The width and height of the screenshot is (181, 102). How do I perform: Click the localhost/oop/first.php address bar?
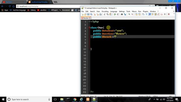pyautogui.click(x=48, y=6)
